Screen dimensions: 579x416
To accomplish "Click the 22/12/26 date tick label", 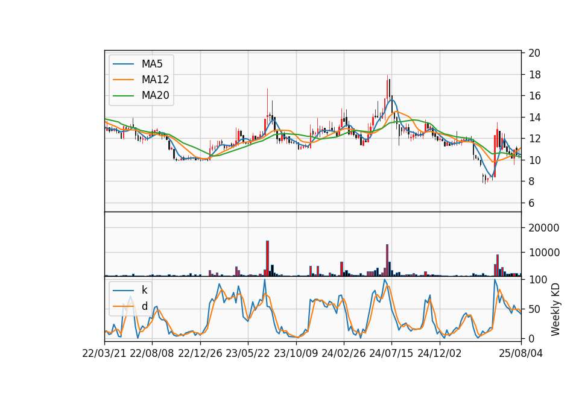I will pos(200,353).
